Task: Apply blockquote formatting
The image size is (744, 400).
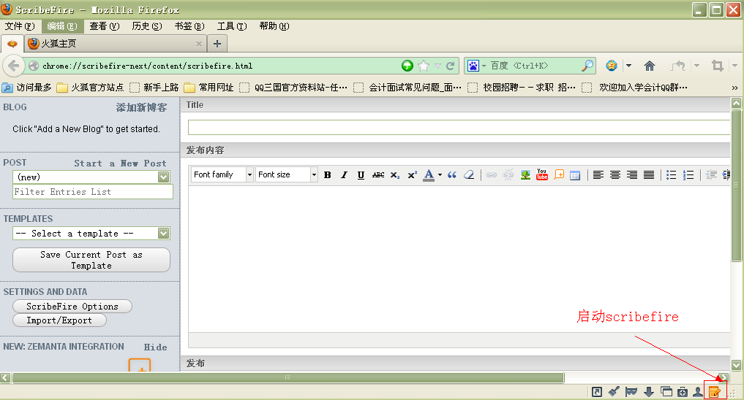Action: click(x=452, y=175)
